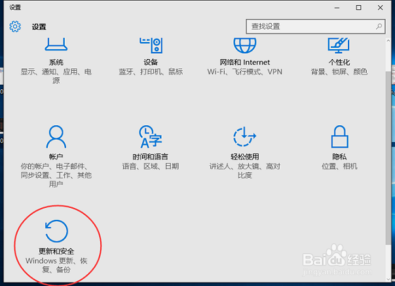Open the 时间和语言 clock-and-letter icon
This screenshot has height=286, width=395.
151,136
